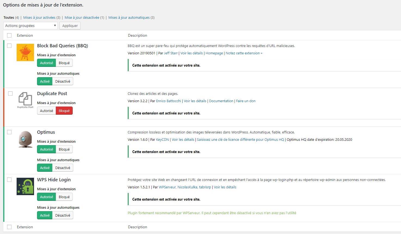This screenshot has width=401, height=234.
Task: Click the Version 20190501 text
Action: coord(142,53)
